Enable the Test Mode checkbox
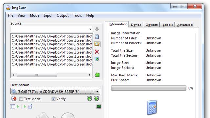Screen dimensions: 210x118 (x=21, y=99)
